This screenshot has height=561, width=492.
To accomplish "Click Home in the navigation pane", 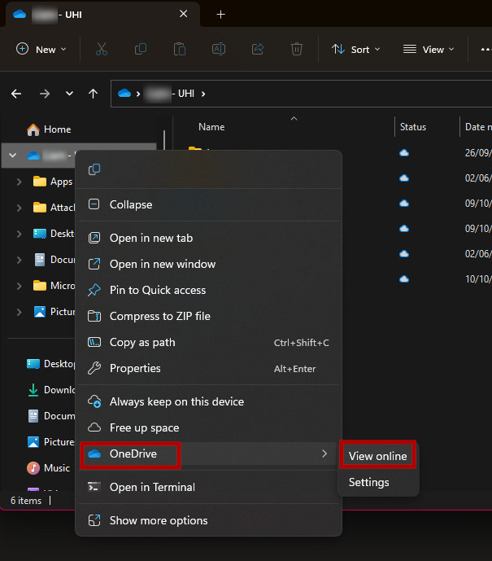I will pyautogui.click(x=57, y=129).
